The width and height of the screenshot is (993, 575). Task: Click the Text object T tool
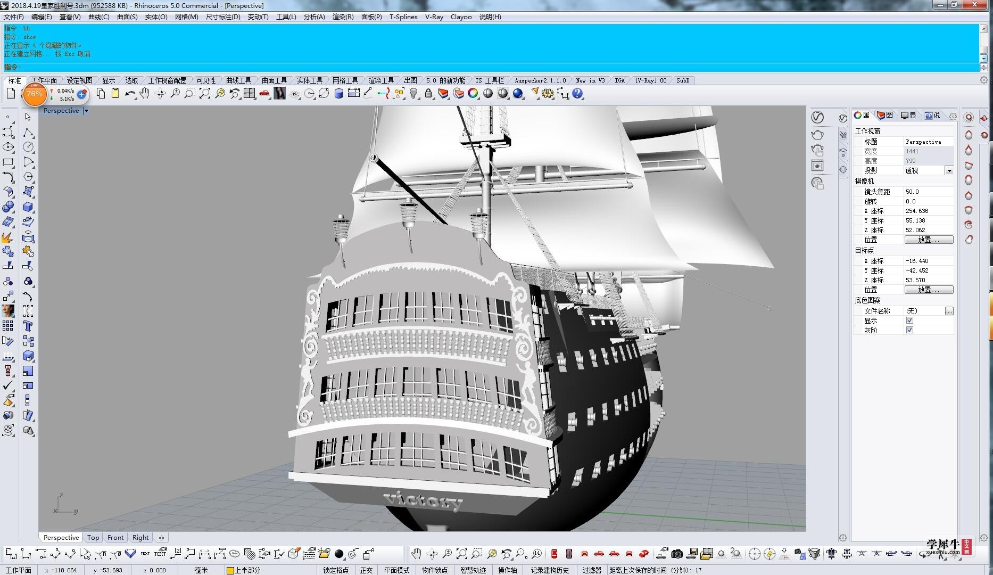[x=28, y=326]
